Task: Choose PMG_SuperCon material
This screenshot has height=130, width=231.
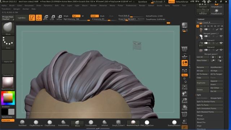Action: 147,123
